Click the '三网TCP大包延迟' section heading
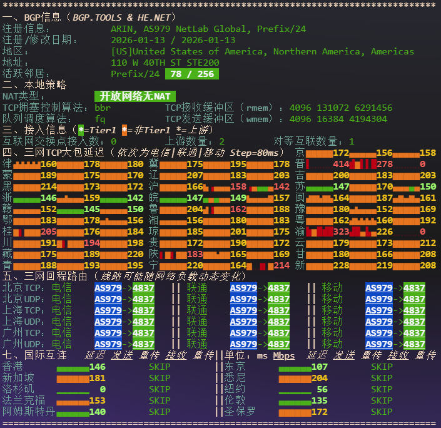The image size is (441, 428). (64, 153)
